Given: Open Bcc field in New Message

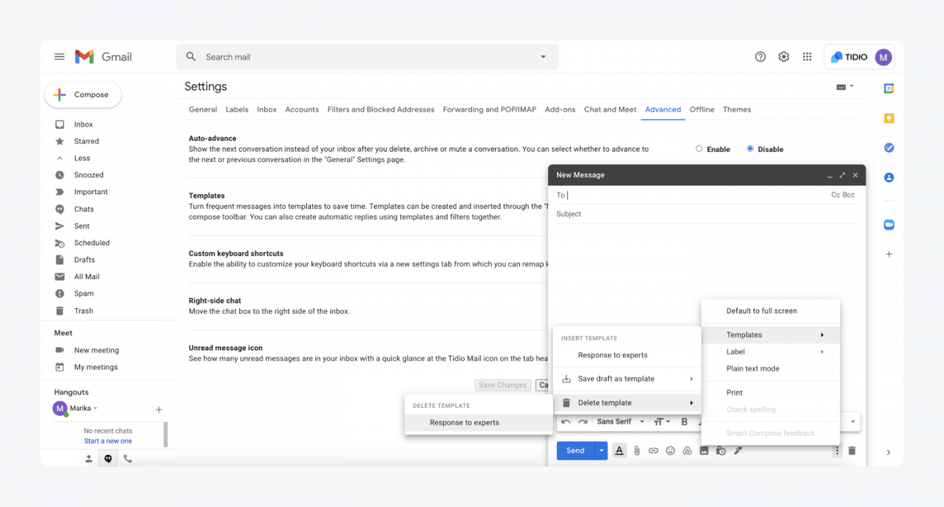Looking at the screenshot, I should (849, 195).
